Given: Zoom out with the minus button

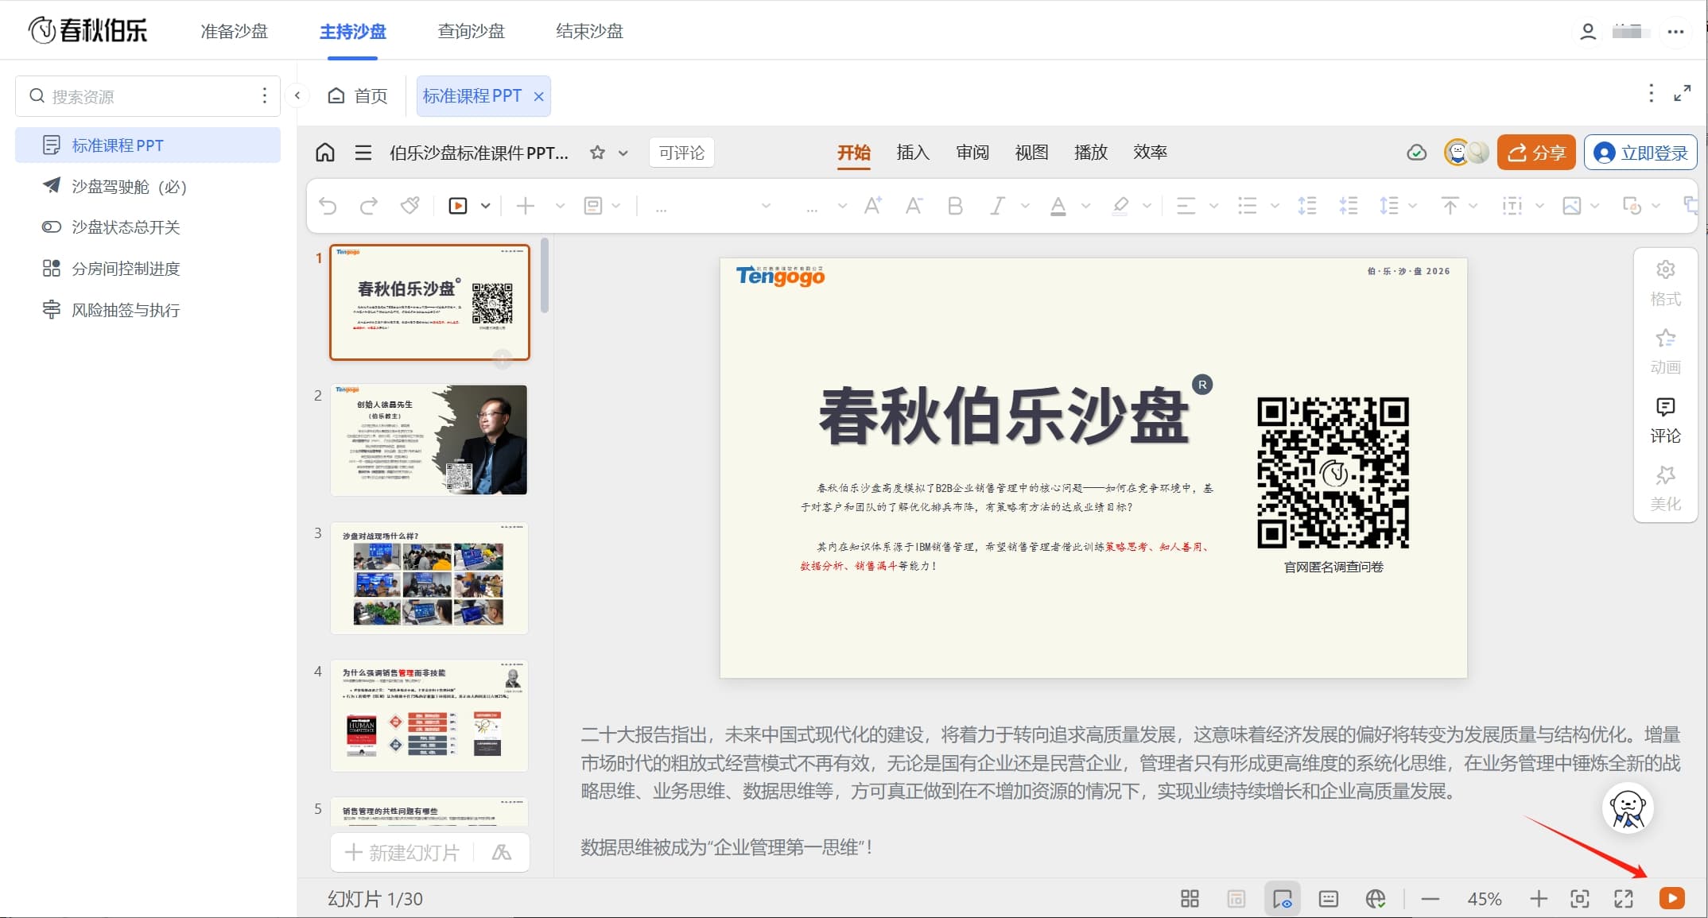Looking at the screenshot, I should tap(1430, 899).
